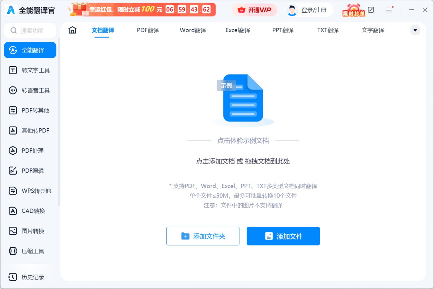
Task: Open the 压缩工具 compression section
Action: click(x=30, y=251)
